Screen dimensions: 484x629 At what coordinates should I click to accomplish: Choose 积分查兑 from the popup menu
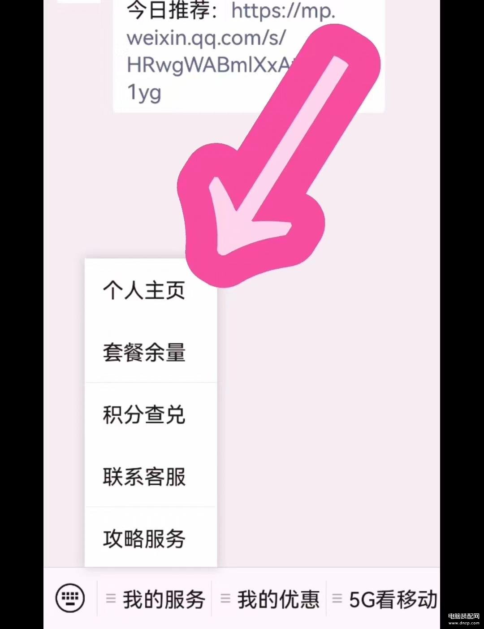point(151,414)
